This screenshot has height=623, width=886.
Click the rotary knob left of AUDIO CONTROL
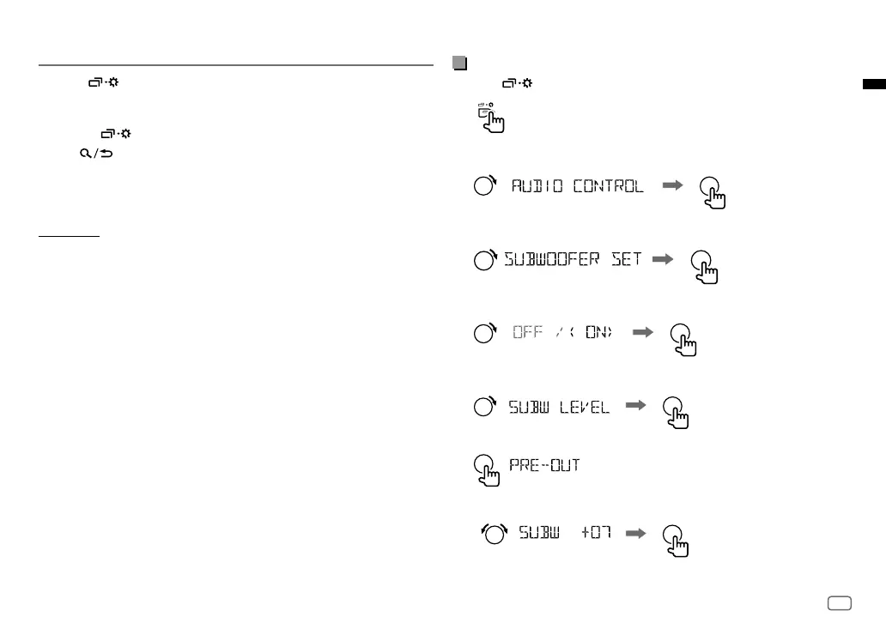tap(485, 187)
